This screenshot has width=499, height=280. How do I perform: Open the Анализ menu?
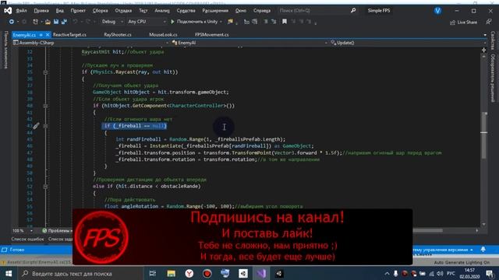tap(162, 10)
